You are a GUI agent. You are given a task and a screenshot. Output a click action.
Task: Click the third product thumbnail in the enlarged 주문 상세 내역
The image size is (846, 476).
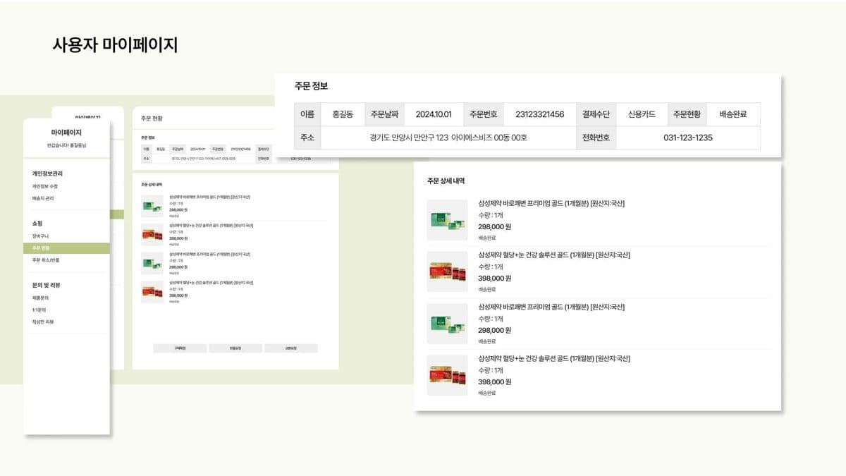pos(448,324)
